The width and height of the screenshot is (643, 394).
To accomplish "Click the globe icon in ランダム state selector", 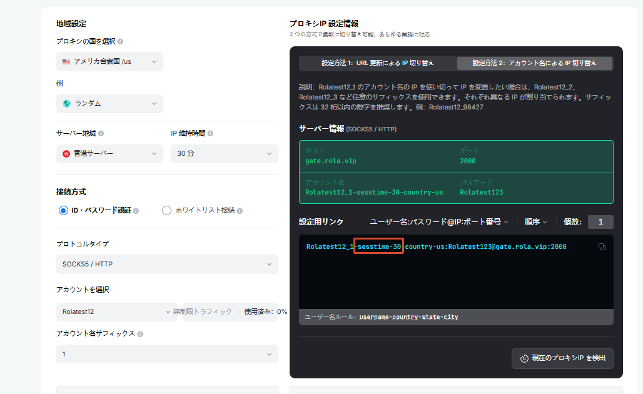I will [x=66, y=104].
